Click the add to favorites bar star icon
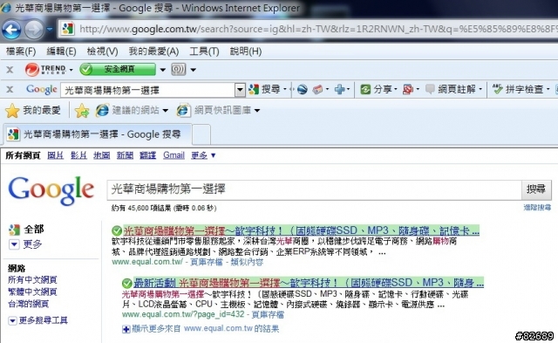Viewport: 558px width, 343px height. point(82,111)
